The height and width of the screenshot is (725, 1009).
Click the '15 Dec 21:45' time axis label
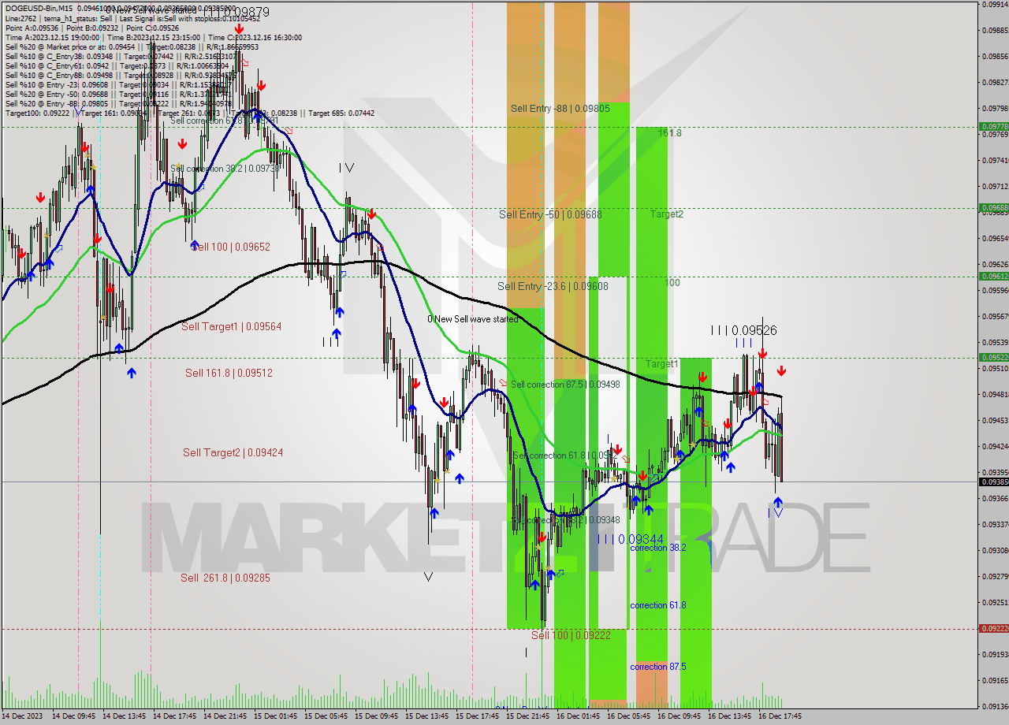527,716
